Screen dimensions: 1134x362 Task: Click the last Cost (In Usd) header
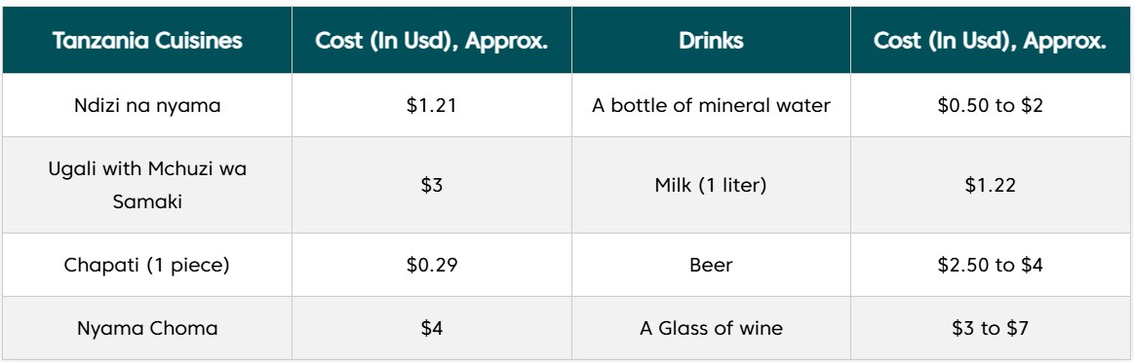tap(990, 40)
